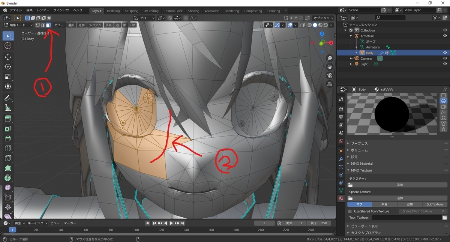
Task: Open the オプション dropdown
Action: 323,18
